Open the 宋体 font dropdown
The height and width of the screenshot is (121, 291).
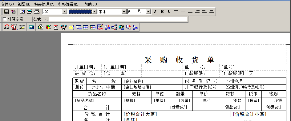click(x=124, y=12)
